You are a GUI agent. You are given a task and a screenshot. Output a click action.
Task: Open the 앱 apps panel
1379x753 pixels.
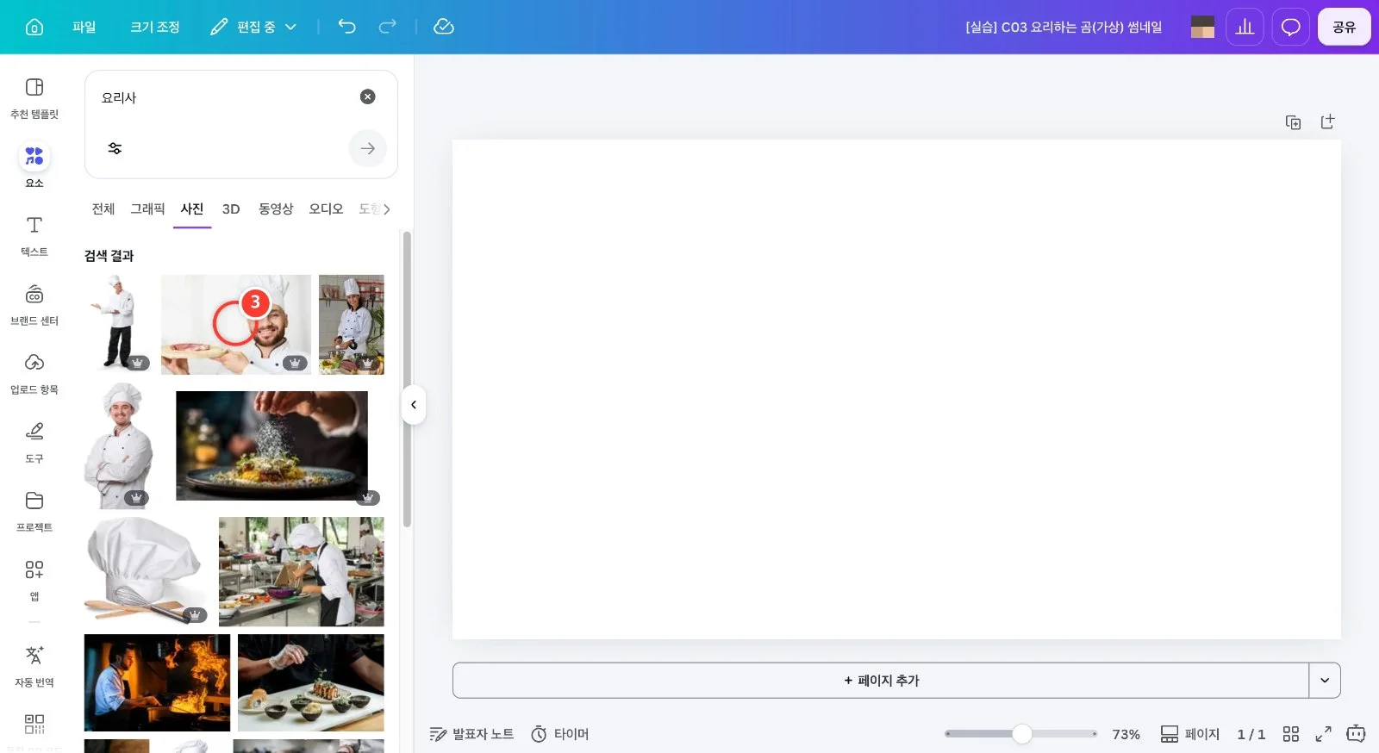click(34, 579)
